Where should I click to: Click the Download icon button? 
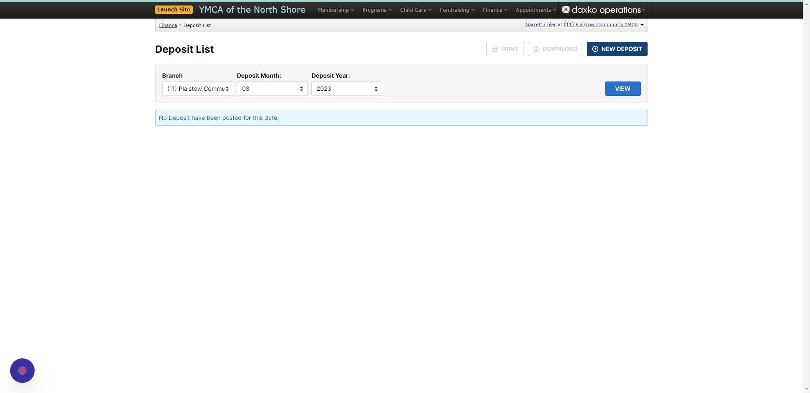click(x=555, y=49)
